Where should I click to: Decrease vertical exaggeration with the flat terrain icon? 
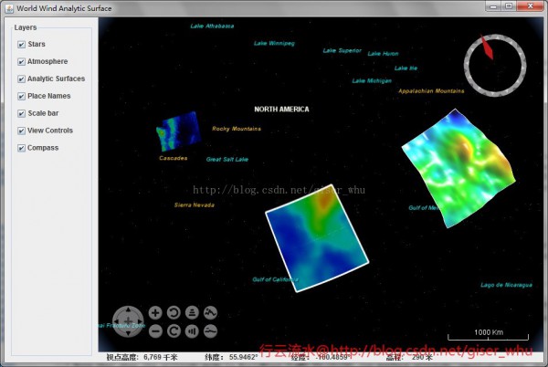pos(210,331)
